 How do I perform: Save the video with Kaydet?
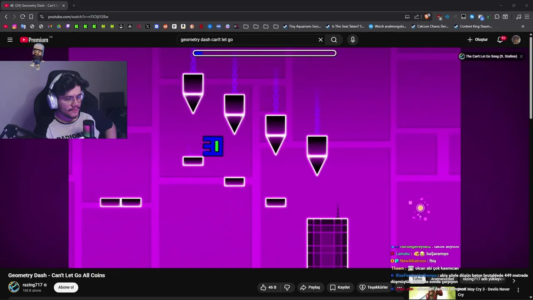[x=340, y=287]
